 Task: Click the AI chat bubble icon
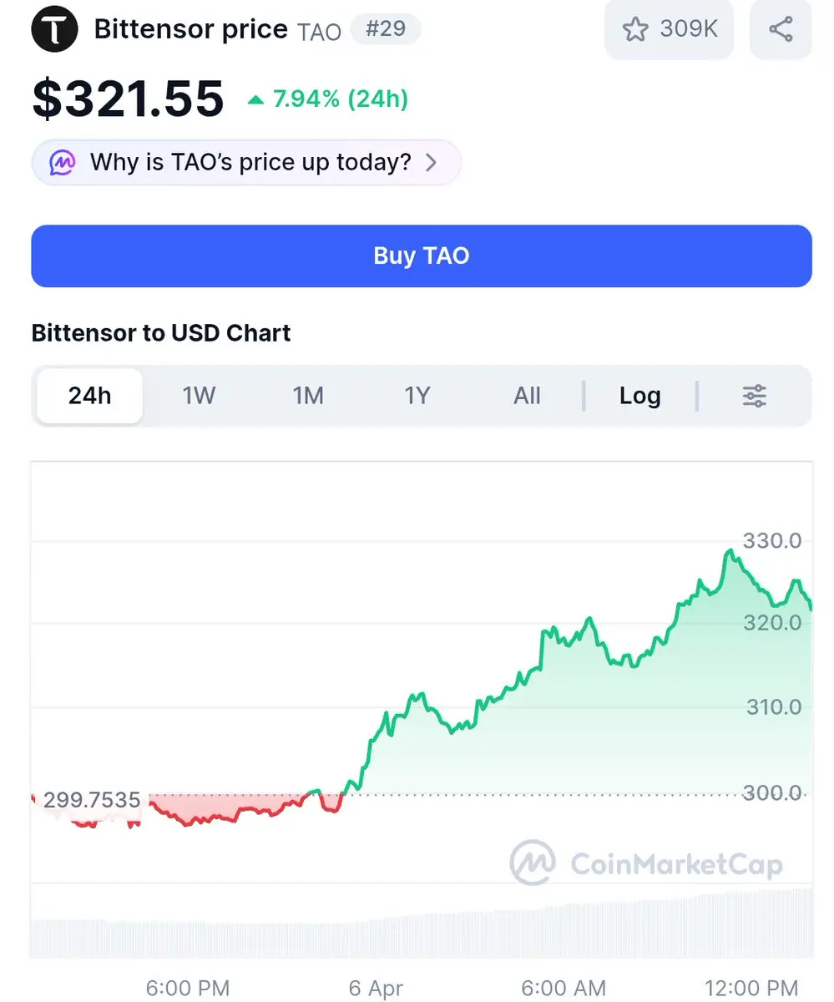point(63,162)
